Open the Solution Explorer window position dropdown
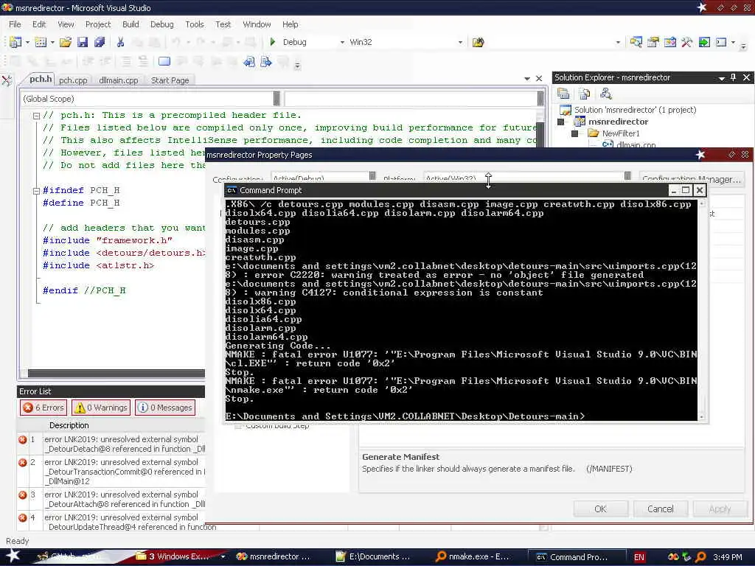The image size is (755, 566). (721, 78)
